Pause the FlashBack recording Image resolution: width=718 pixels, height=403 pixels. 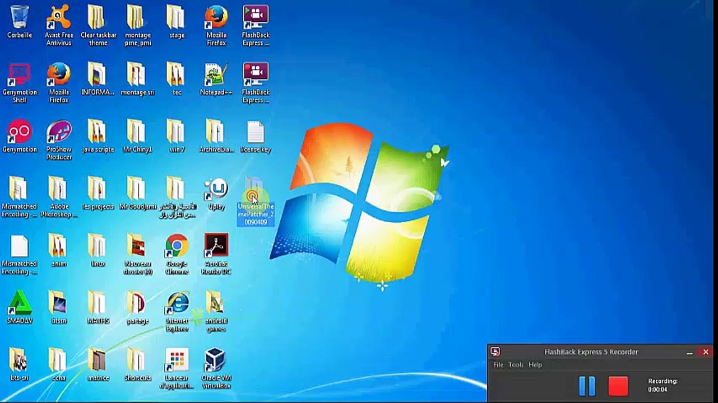click(x=586, y=386)
